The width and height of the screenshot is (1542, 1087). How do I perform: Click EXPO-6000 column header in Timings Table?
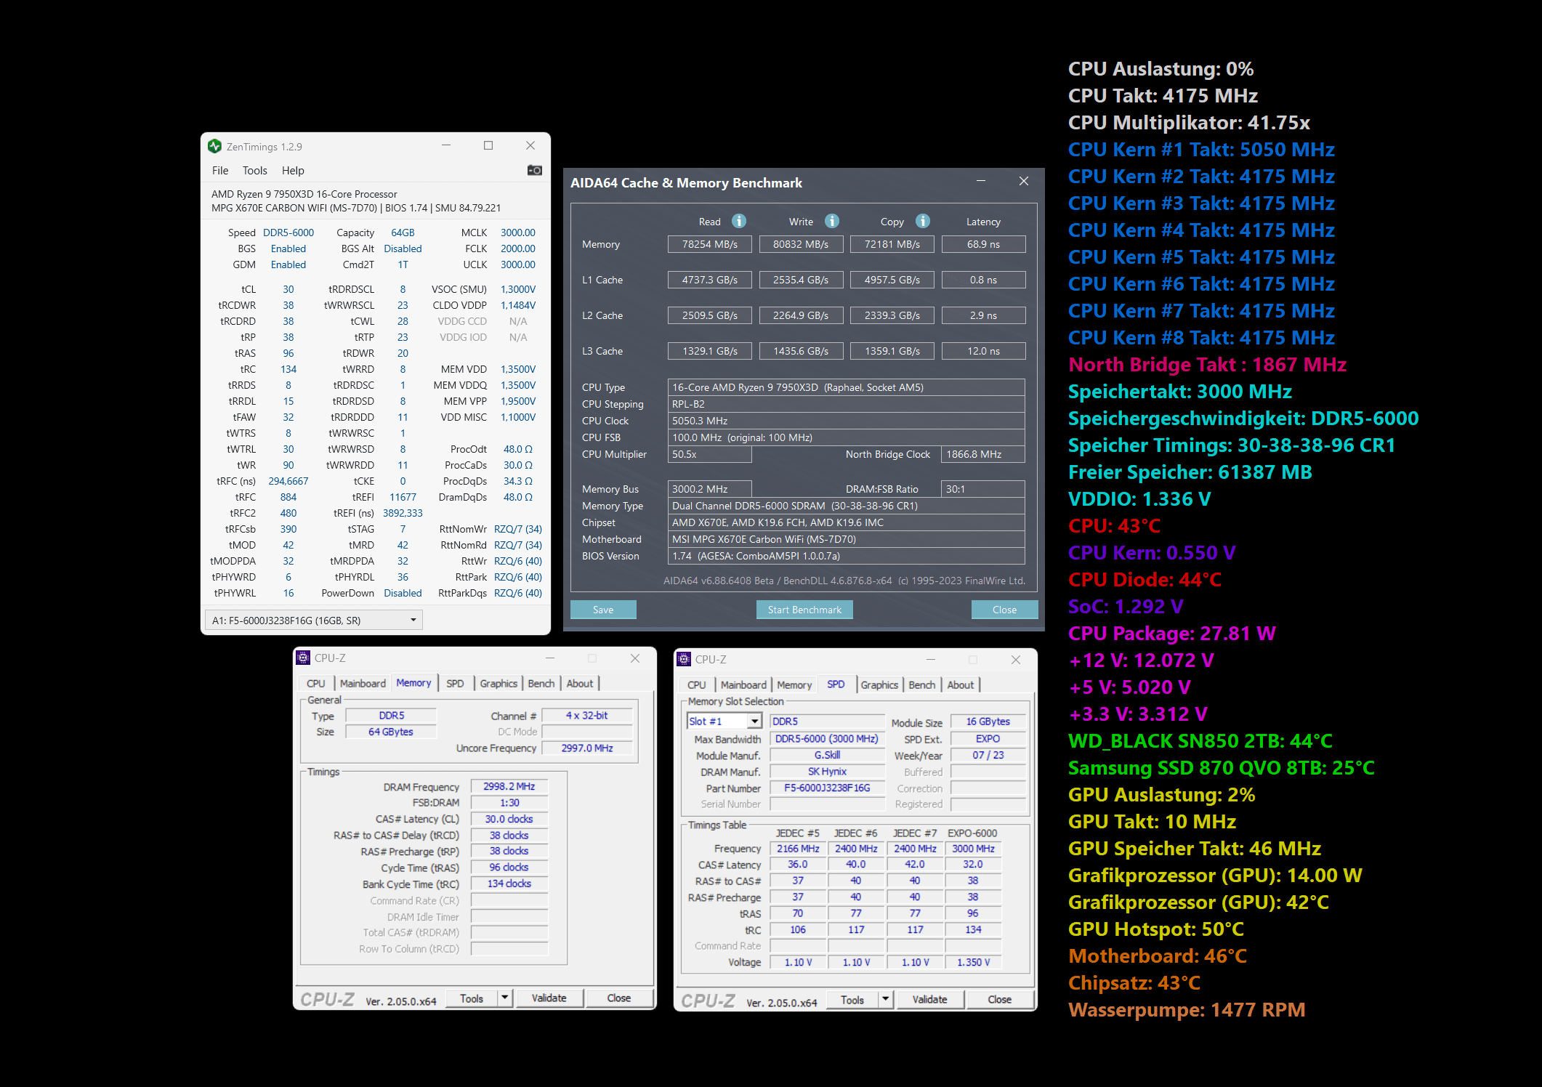pyautogui.click(x=972, y=833)
